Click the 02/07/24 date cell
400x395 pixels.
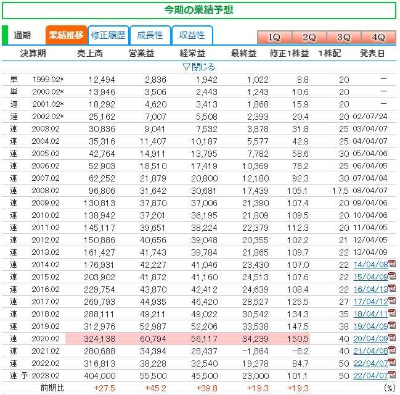370,117
